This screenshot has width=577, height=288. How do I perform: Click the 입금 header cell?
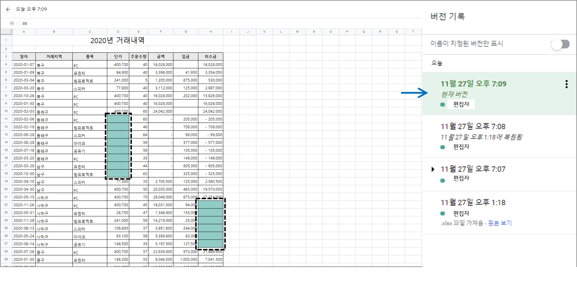point(186,57)
